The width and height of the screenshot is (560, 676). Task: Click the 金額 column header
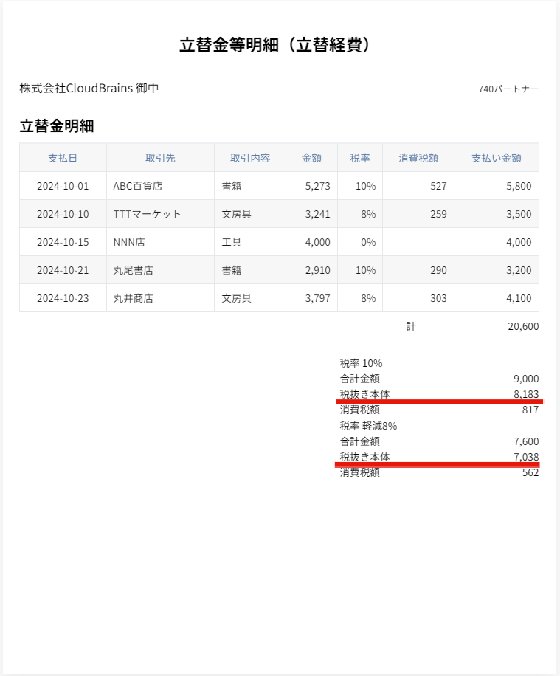(x=311, y=158)
